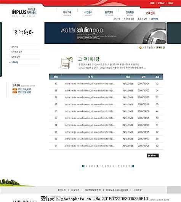This screenshot has width=181, height=202.
Task: Open post number 36 title
Action: pyautogui.click(x=90, y=111)
